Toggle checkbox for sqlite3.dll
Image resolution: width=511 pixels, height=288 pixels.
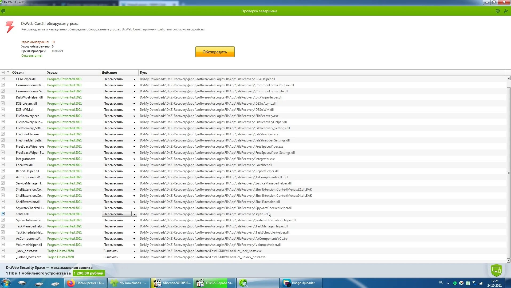[x=3, y=214]
